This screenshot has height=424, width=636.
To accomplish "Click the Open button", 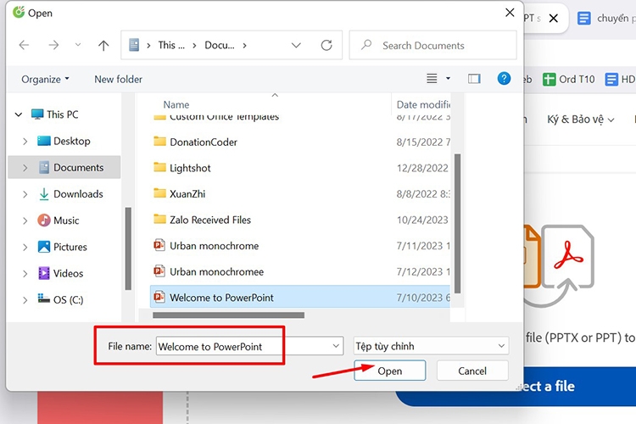I will click(390, 371).
